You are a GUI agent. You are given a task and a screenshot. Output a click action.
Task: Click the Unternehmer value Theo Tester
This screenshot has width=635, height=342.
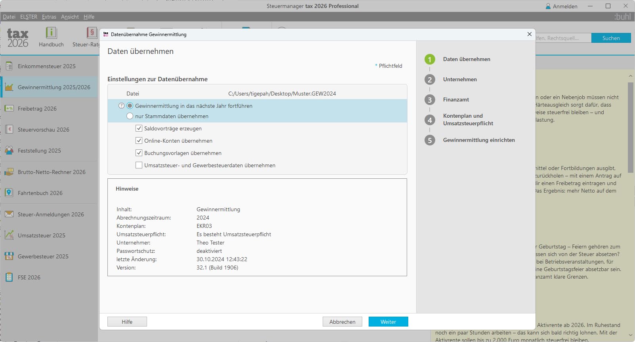(210, 243)
